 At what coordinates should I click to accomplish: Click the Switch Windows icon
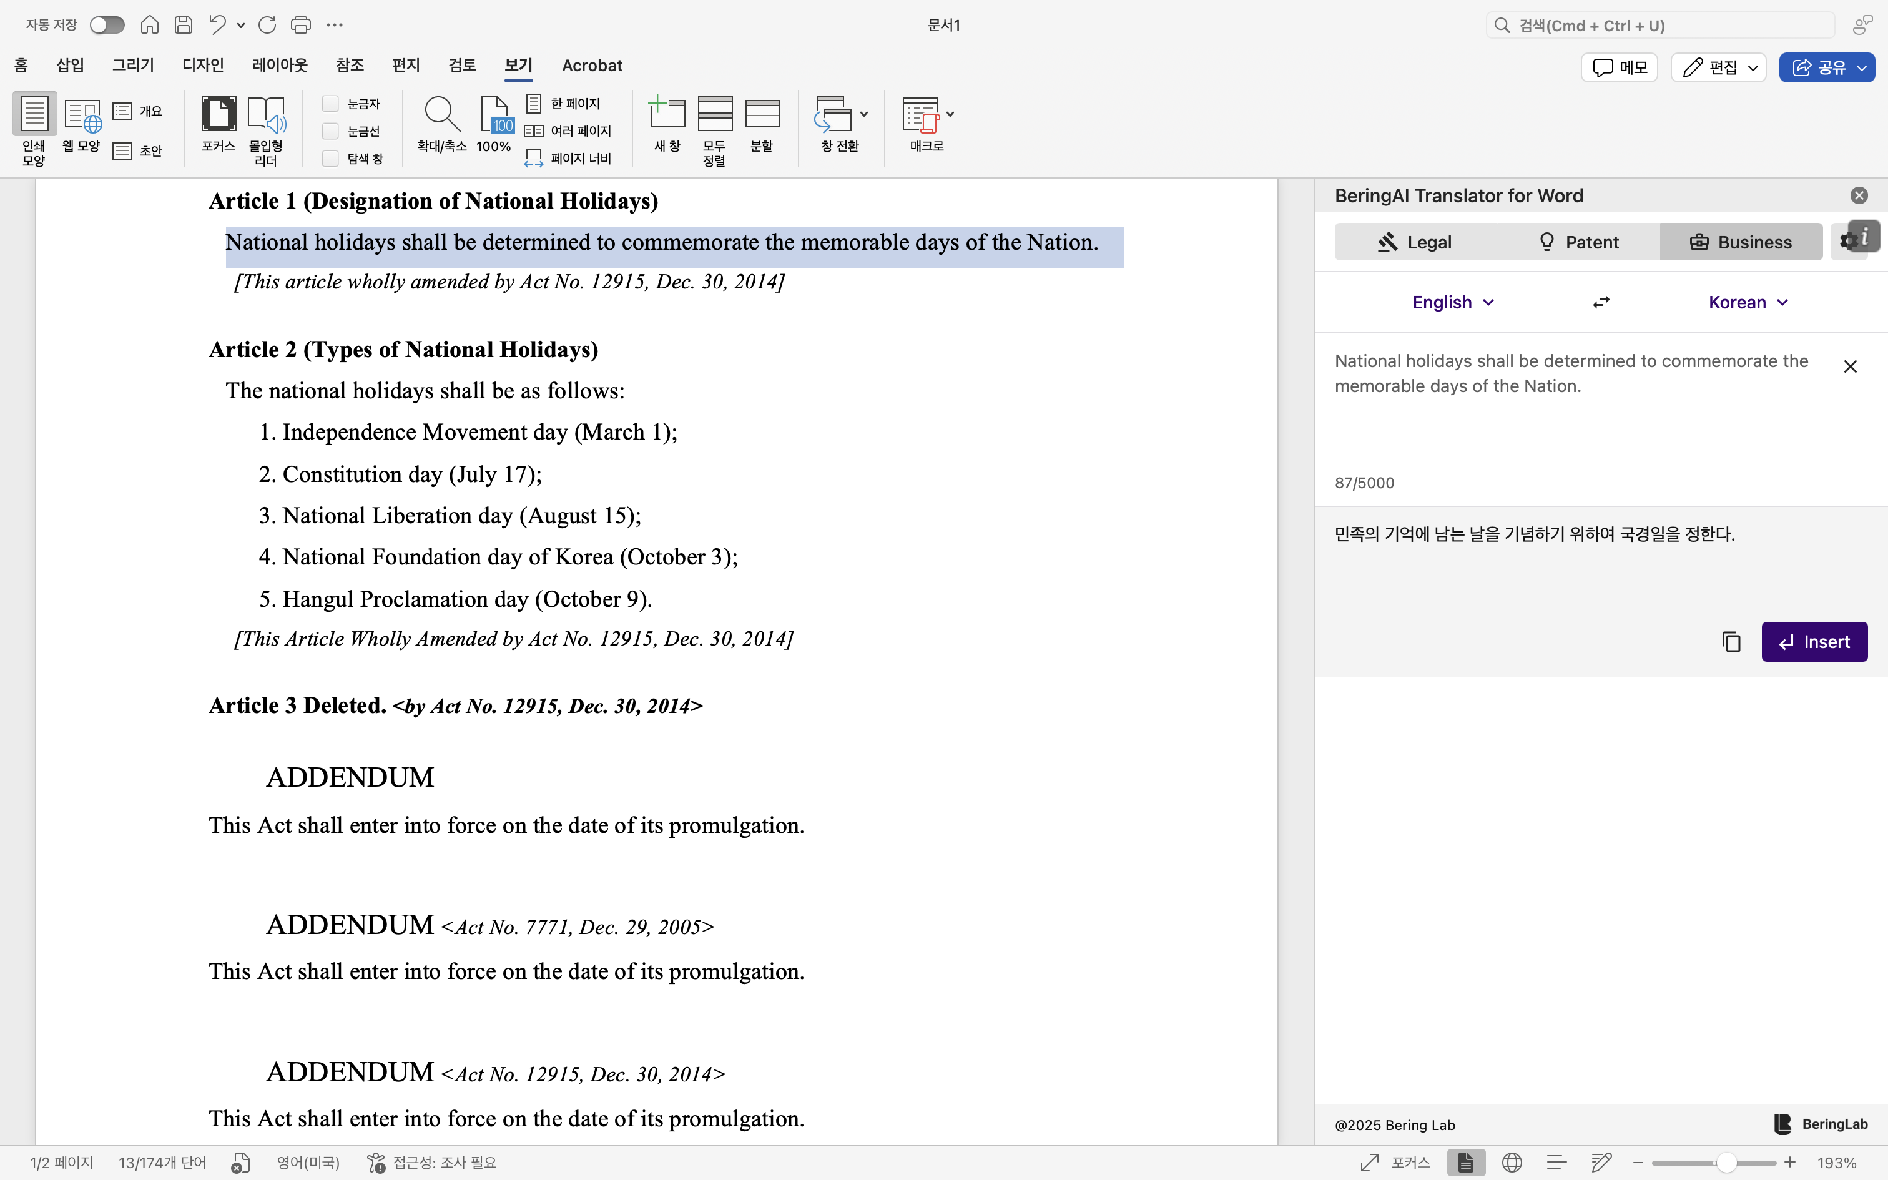[x=833, y=114]
